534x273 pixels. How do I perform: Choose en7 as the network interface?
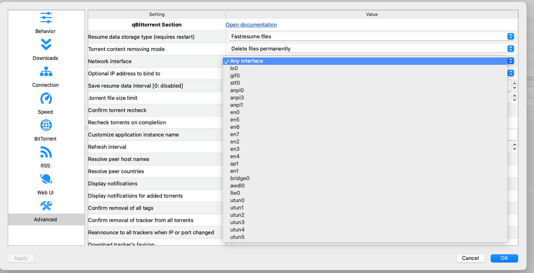point(365,134)
